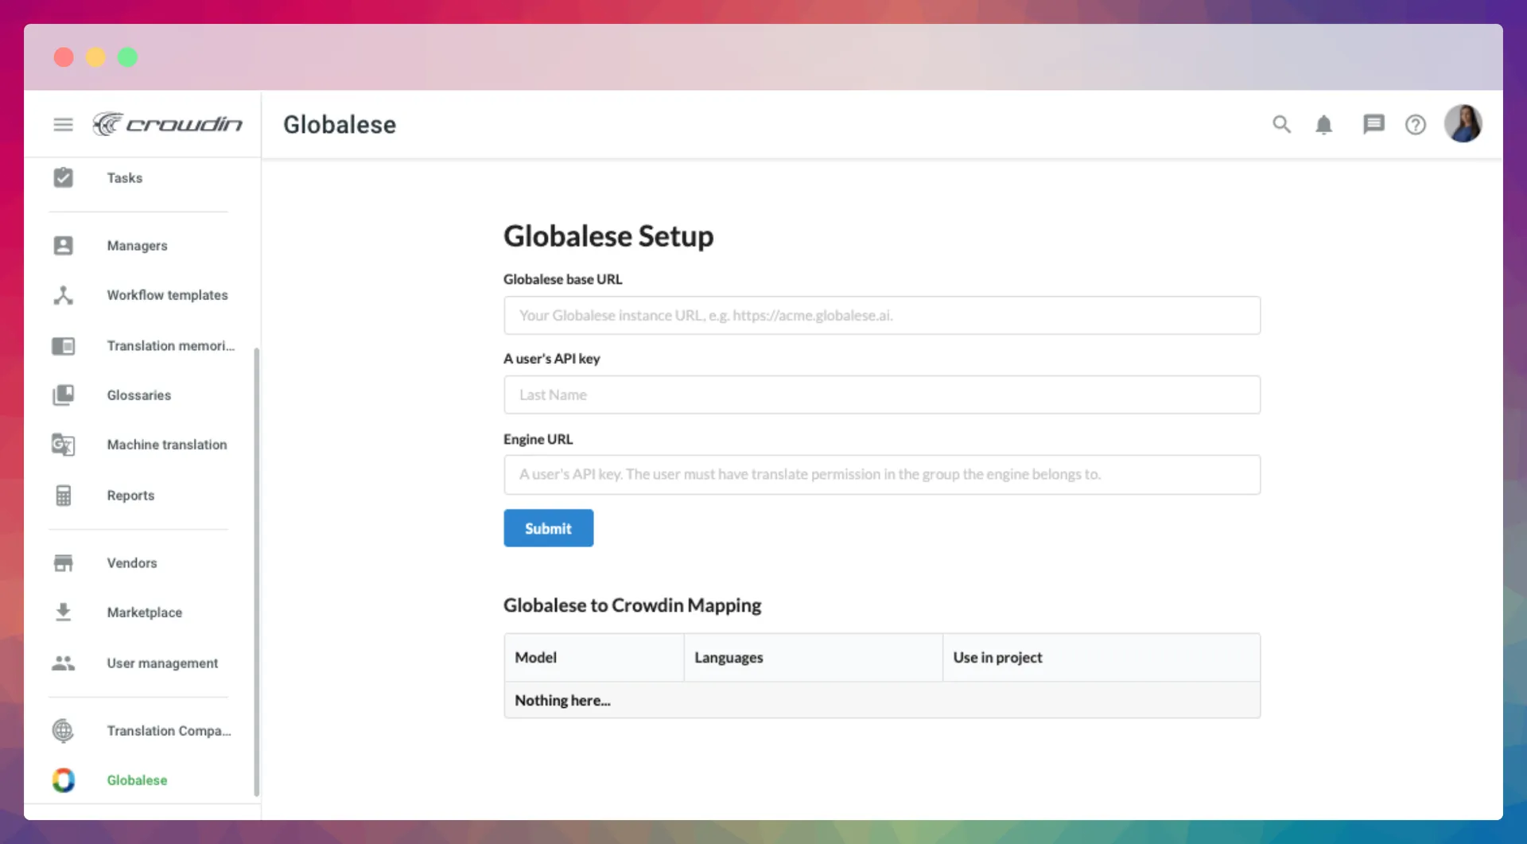Click the yellow minimize window dot
Viewport: 1527px width, 844px height.
[95, 57]
